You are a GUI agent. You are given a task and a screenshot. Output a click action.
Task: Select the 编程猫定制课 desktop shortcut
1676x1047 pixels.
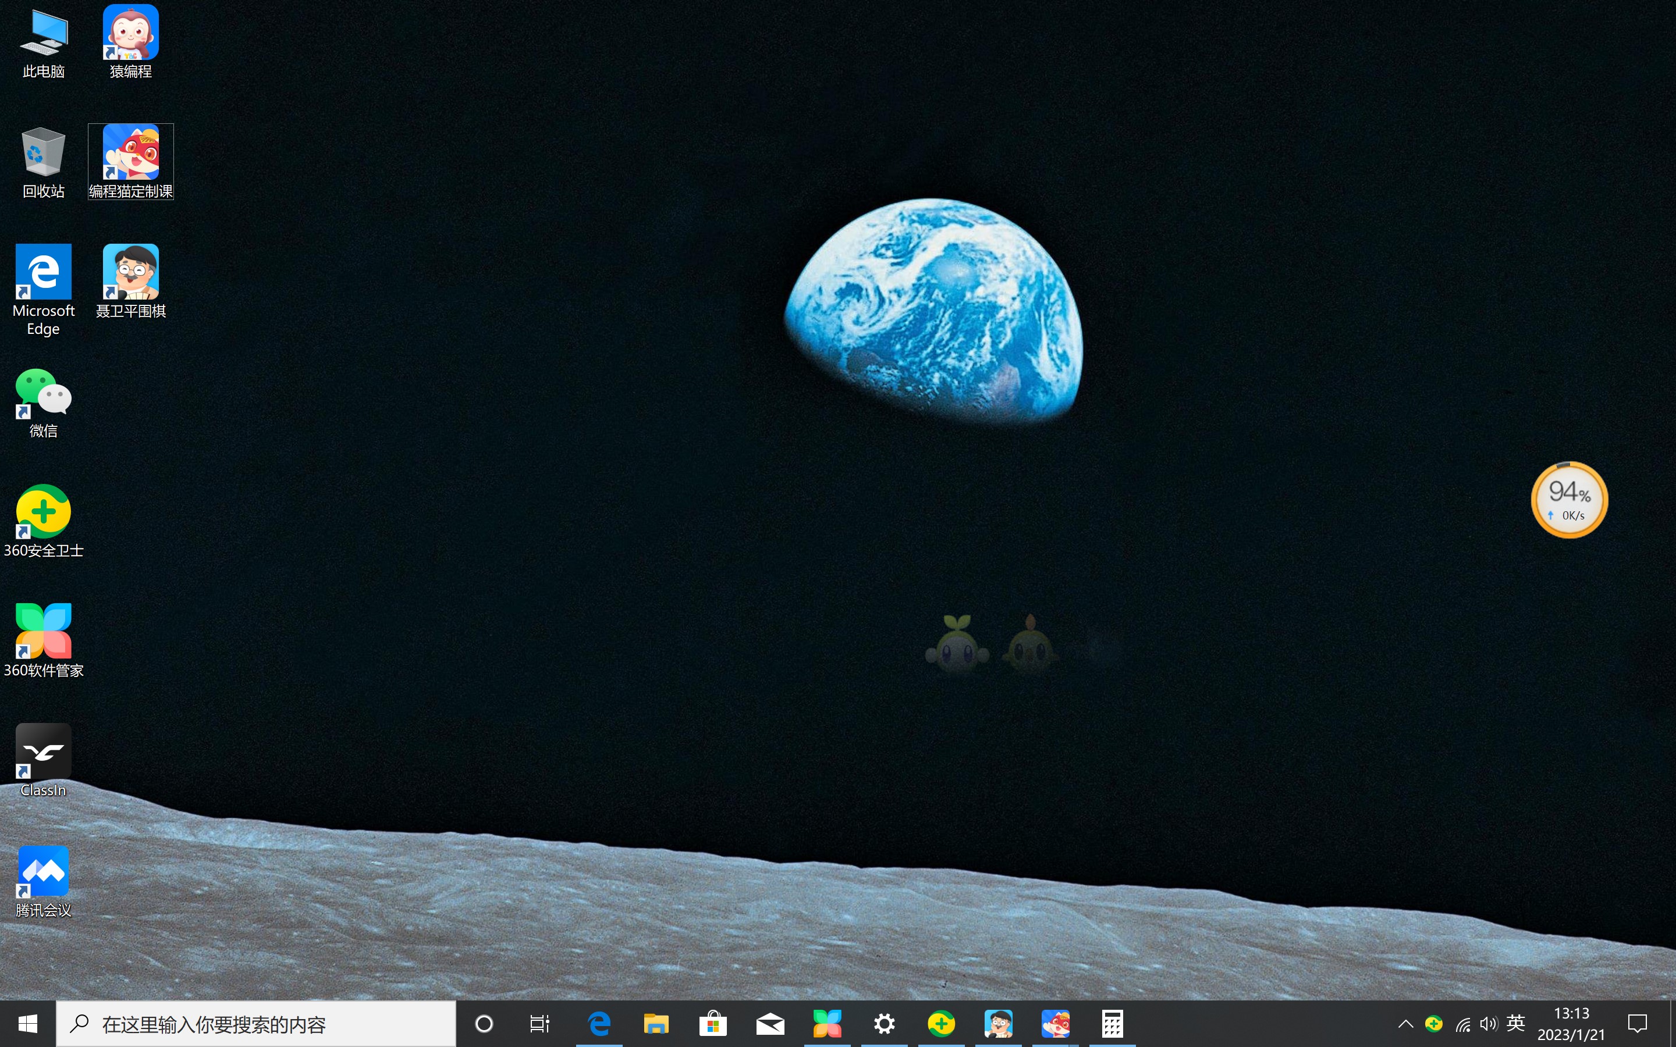(131, 162)
